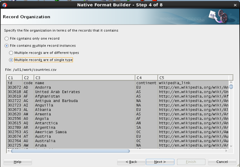Viewport: 240px width, 167px height.
Task: Choose 'Multiple records are of single type'
Action: (11, 60)
